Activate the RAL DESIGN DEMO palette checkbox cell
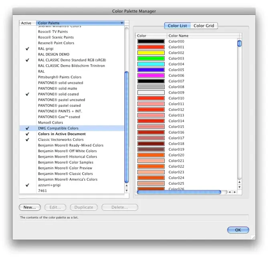The width and height of the screenshot is (268, 257). (28, 54)
